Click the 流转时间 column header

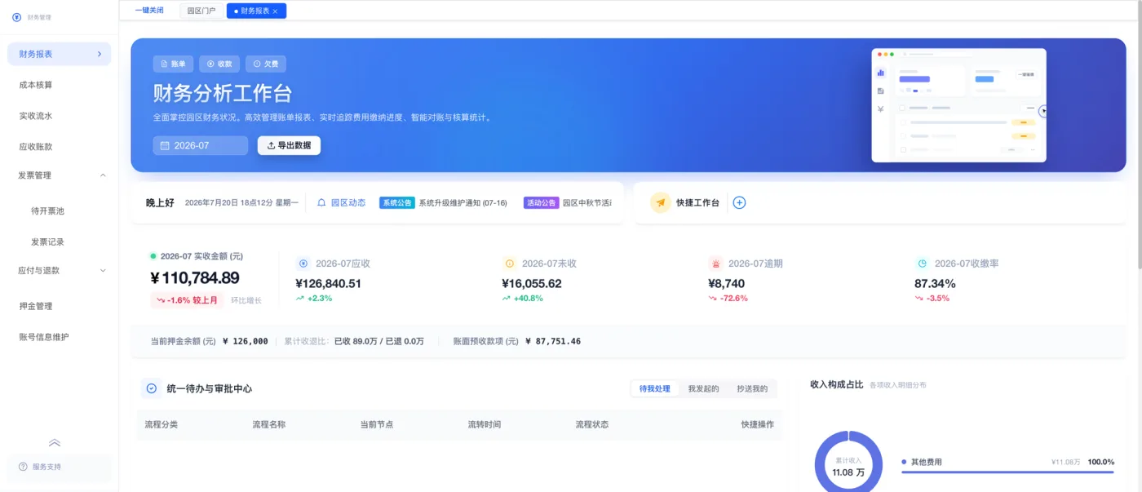(484, 424)
